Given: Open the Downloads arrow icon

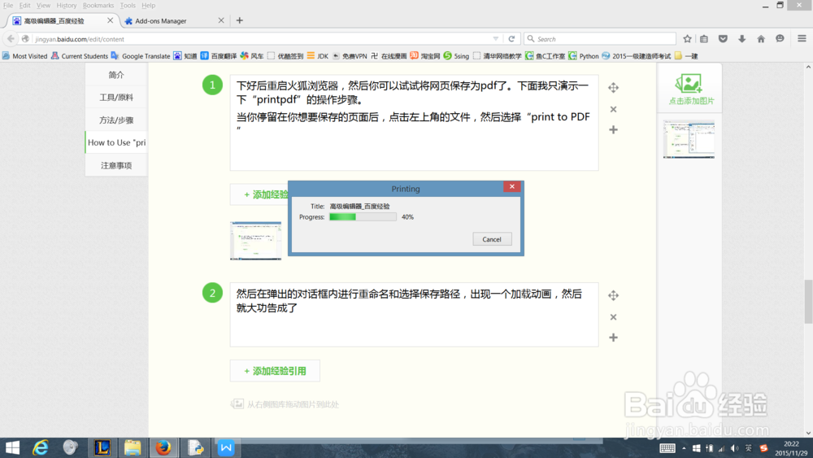Looking at the screenshot, I should click(x=742, y=39).
